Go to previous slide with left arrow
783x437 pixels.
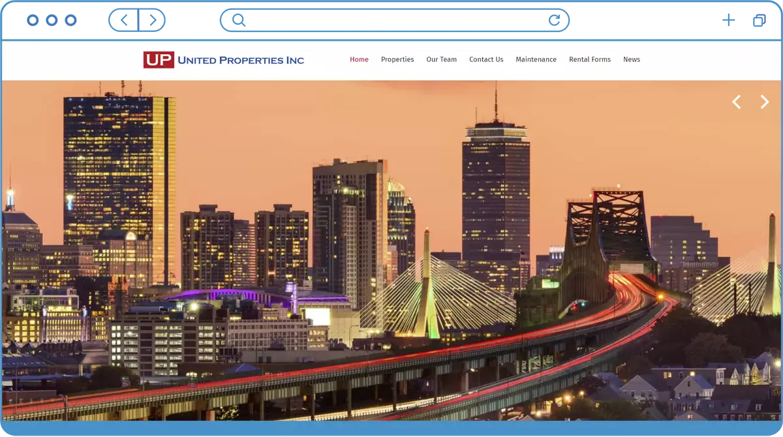click(736, 102)
